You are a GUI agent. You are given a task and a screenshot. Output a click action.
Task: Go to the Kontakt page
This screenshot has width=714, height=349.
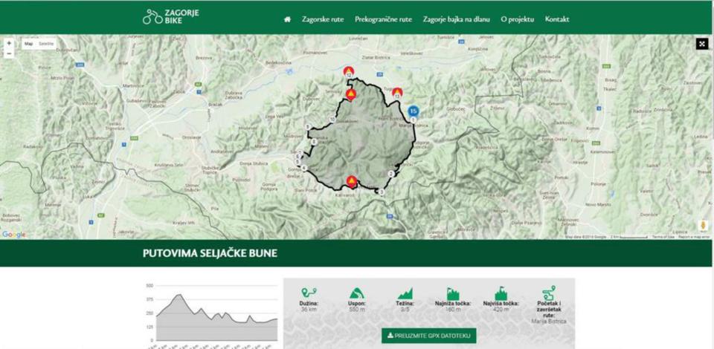pos(557,19)
